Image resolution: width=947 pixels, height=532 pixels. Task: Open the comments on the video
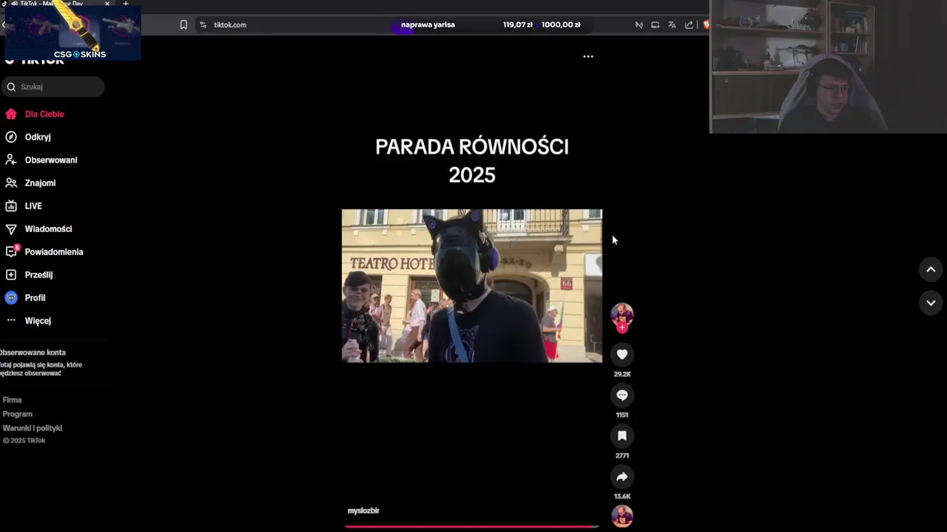click(x=622, y=395)
